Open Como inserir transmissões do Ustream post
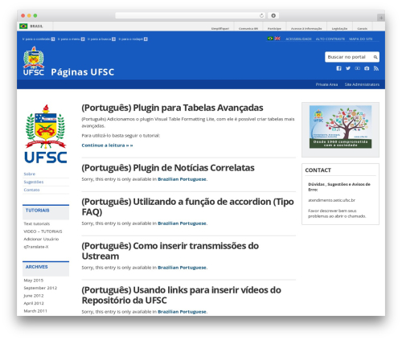 click(170, 251)
